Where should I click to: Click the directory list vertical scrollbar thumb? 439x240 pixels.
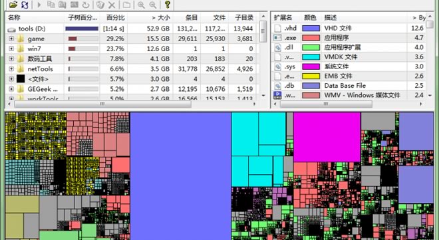[x=263, y=32]
